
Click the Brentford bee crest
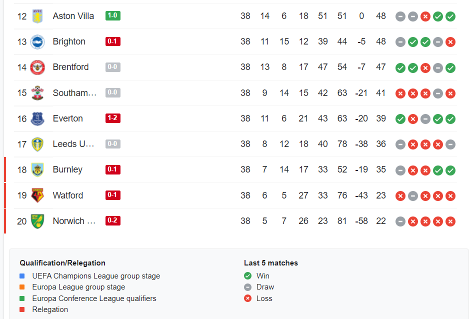(37, 67)
